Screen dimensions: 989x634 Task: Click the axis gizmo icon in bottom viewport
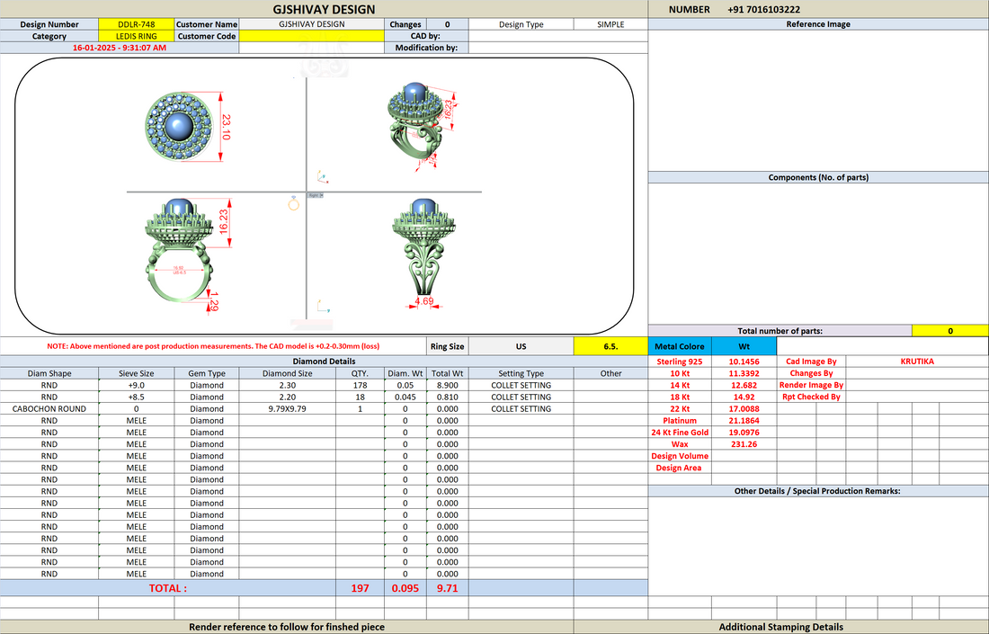point(322,307)
